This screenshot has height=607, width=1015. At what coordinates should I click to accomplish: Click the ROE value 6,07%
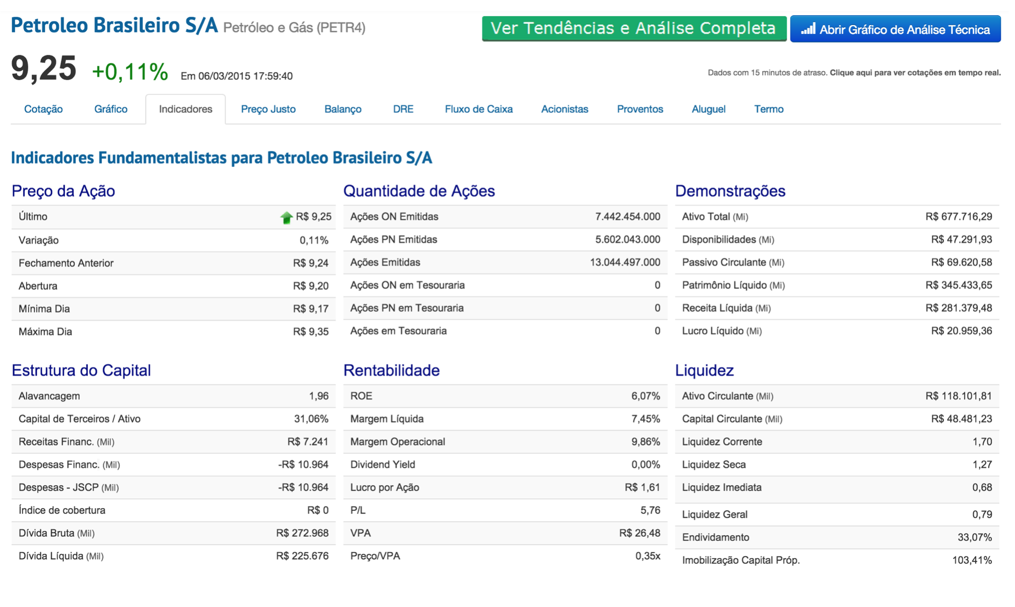pos(646,396)
